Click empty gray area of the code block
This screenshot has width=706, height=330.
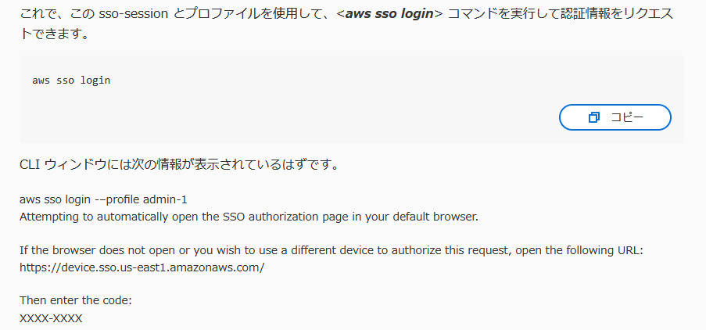[x=313, y=109]
